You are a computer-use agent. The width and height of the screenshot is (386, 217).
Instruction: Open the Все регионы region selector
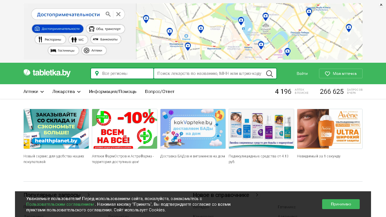[x=122, y=73]
